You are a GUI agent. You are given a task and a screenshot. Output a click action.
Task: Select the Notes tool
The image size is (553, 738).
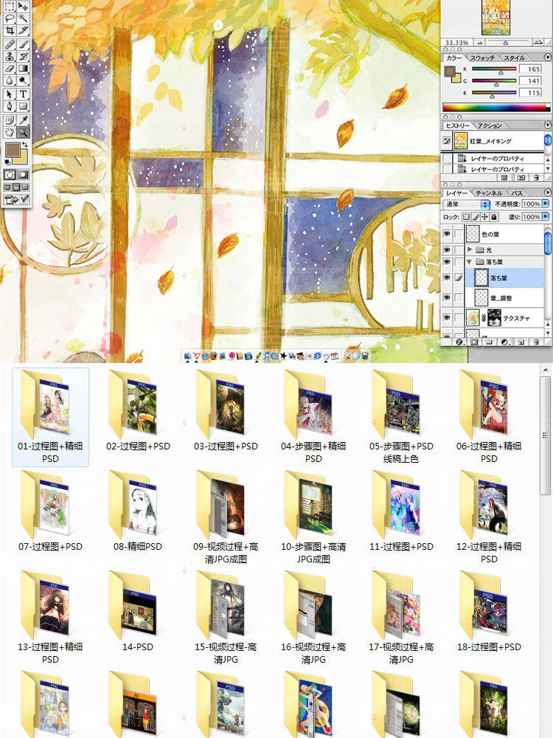10,120
